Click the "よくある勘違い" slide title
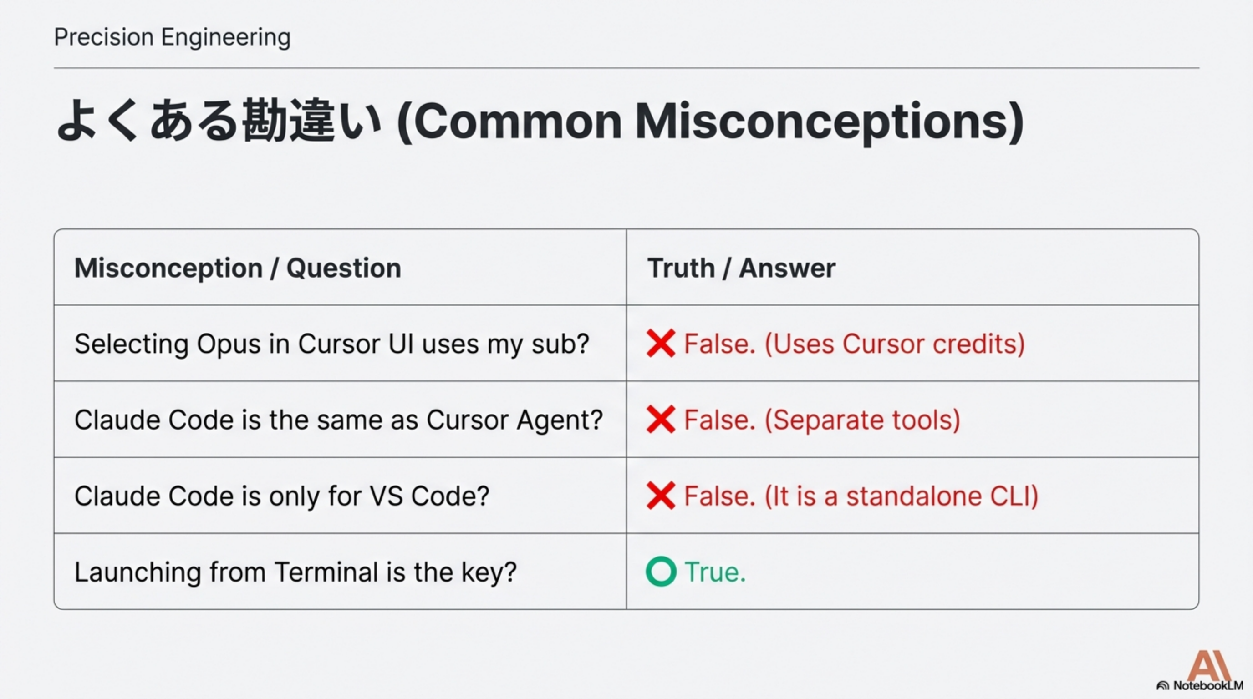Screen dimensions: 1253x699 click(x=219, y=121)
